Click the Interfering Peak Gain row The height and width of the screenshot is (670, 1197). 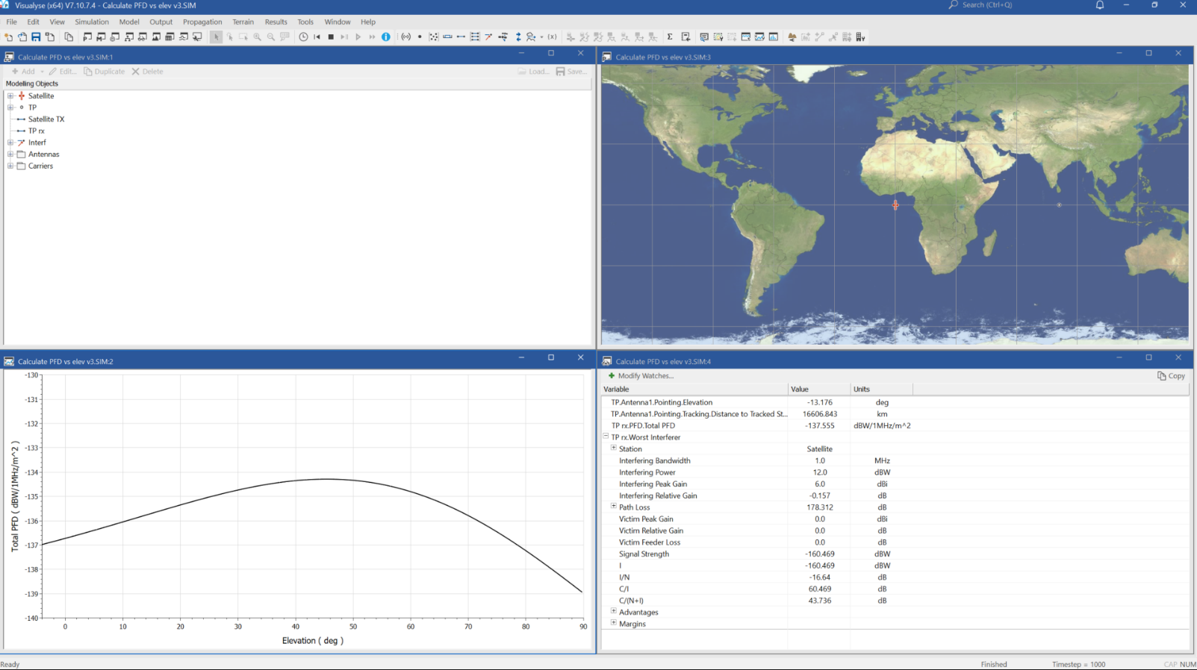point(895,483)
